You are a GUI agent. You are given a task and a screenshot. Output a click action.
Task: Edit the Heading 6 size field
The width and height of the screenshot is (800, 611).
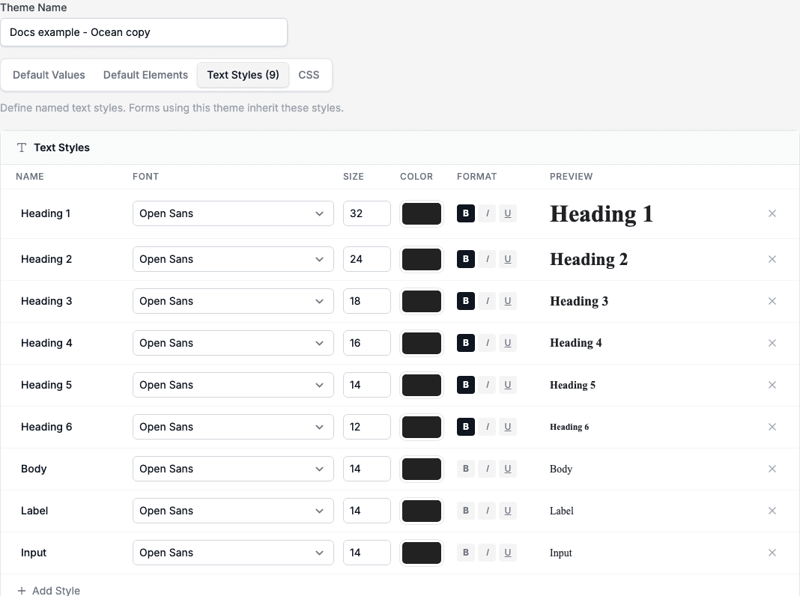[x=367, y=426]
